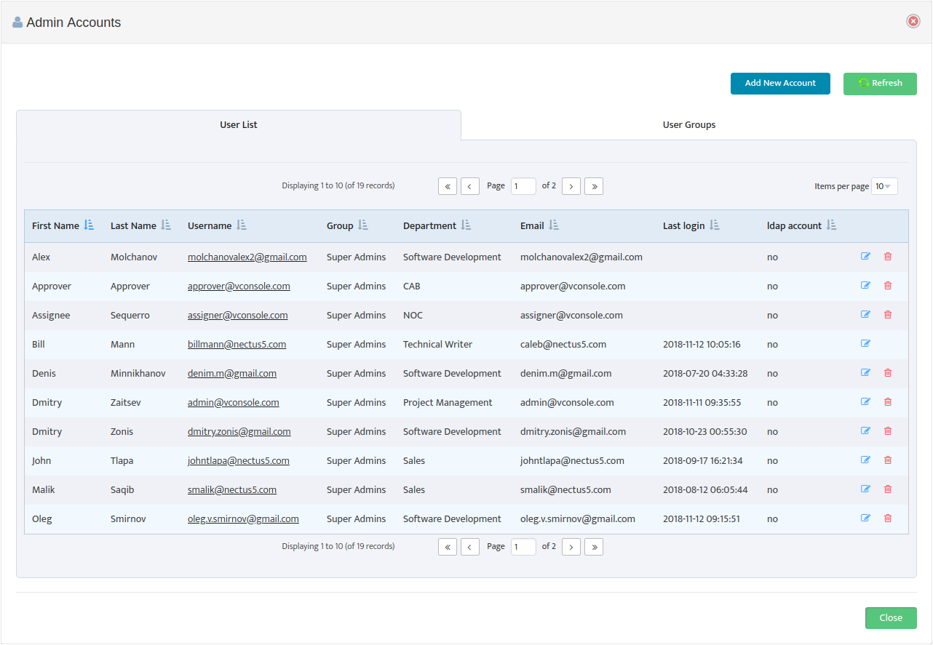Viewport: 933px width, 645px height.
Task: Open username link denim.m@gmail.com
Action: click(232, 374)
